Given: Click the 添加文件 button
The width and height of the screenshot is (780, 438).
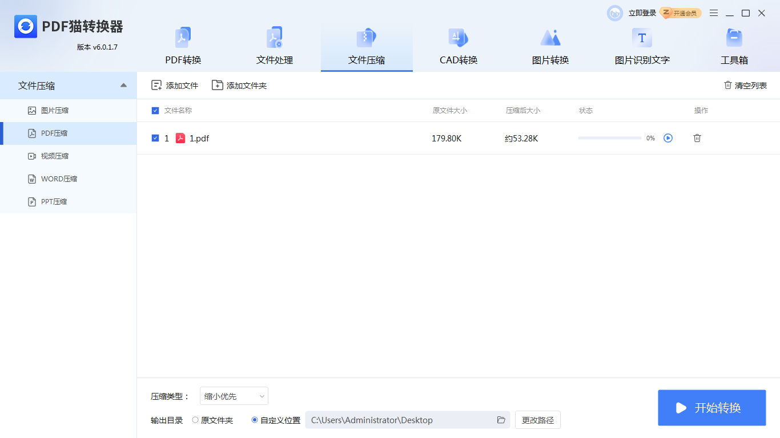Looking at the screenshot, I should pyautogui.click(x=175, y=86).
